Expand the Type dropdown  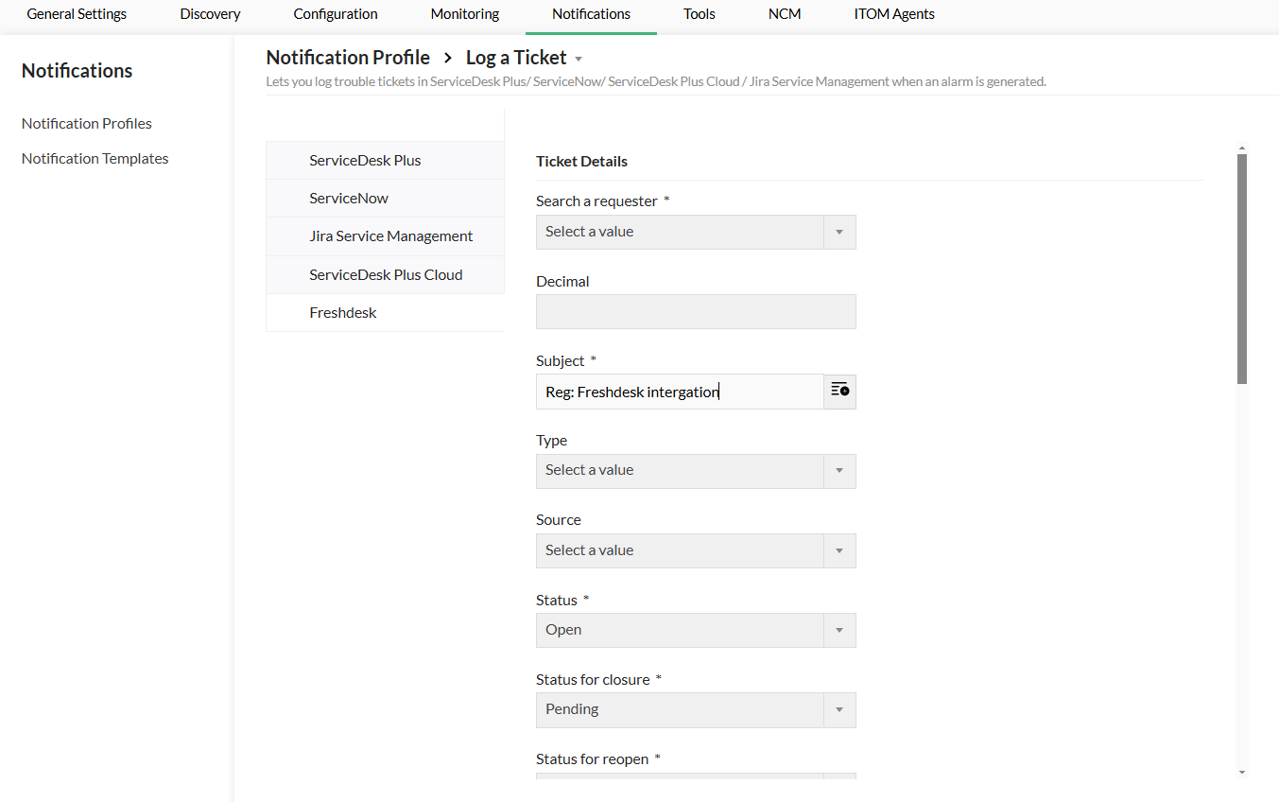(x=696, y=470)
